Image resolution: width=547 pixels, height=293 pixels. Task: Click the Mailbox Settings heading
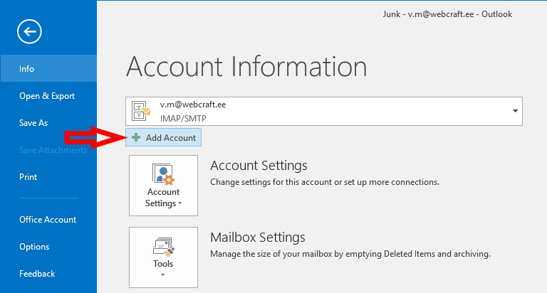257,238
